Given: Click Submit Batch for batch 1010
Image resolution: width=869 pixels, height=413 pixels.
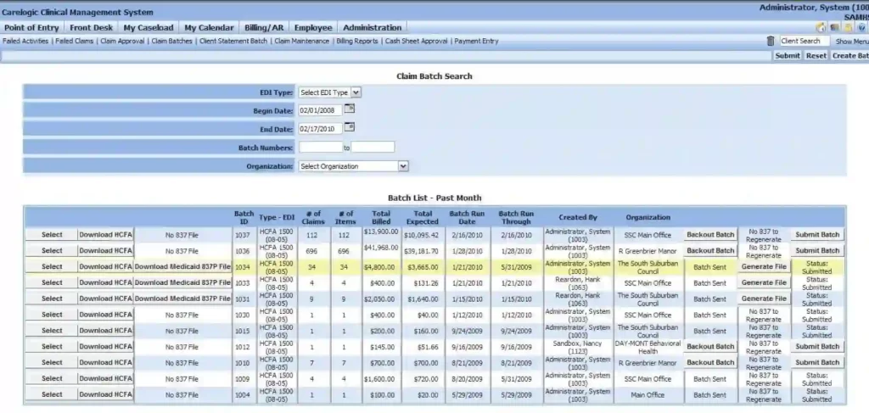Looking at the screenshot, I should pos(817,363).
